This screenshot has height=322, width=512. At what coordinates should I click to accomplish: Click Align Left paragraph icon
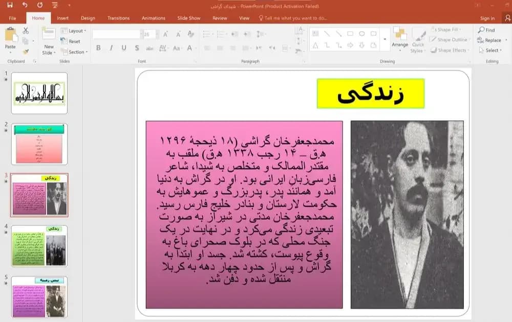[207, 48]
